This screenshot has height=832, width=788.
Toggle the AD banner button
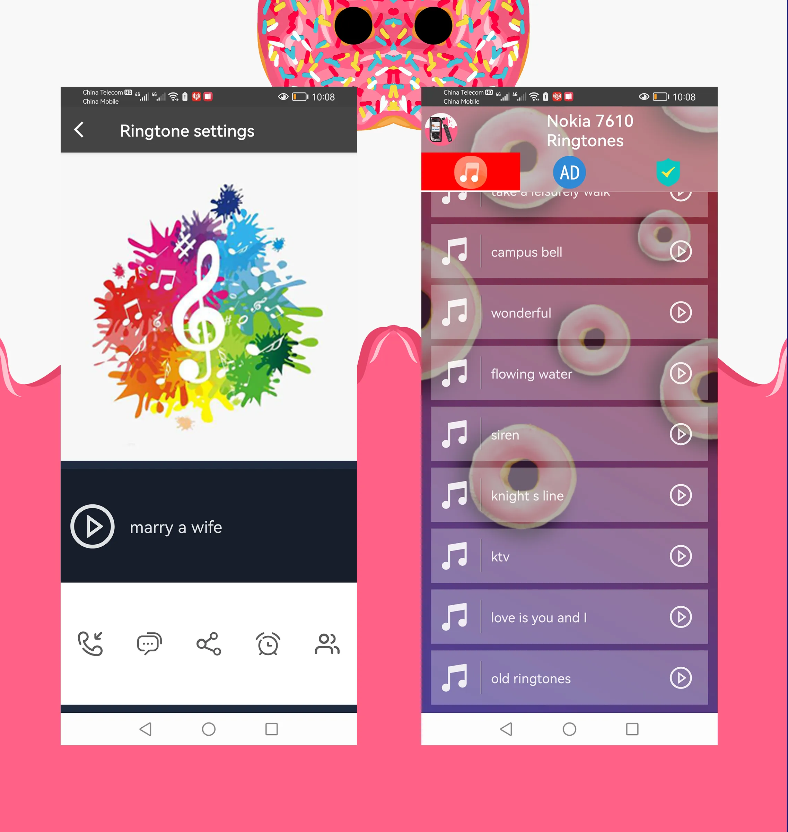(570, 172)
